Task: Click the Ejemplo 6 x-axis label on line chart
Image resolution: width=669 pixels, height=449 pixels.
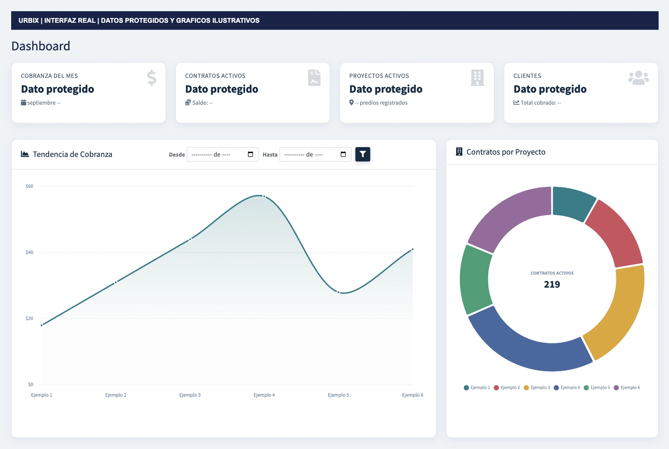Action: [413, 395]
